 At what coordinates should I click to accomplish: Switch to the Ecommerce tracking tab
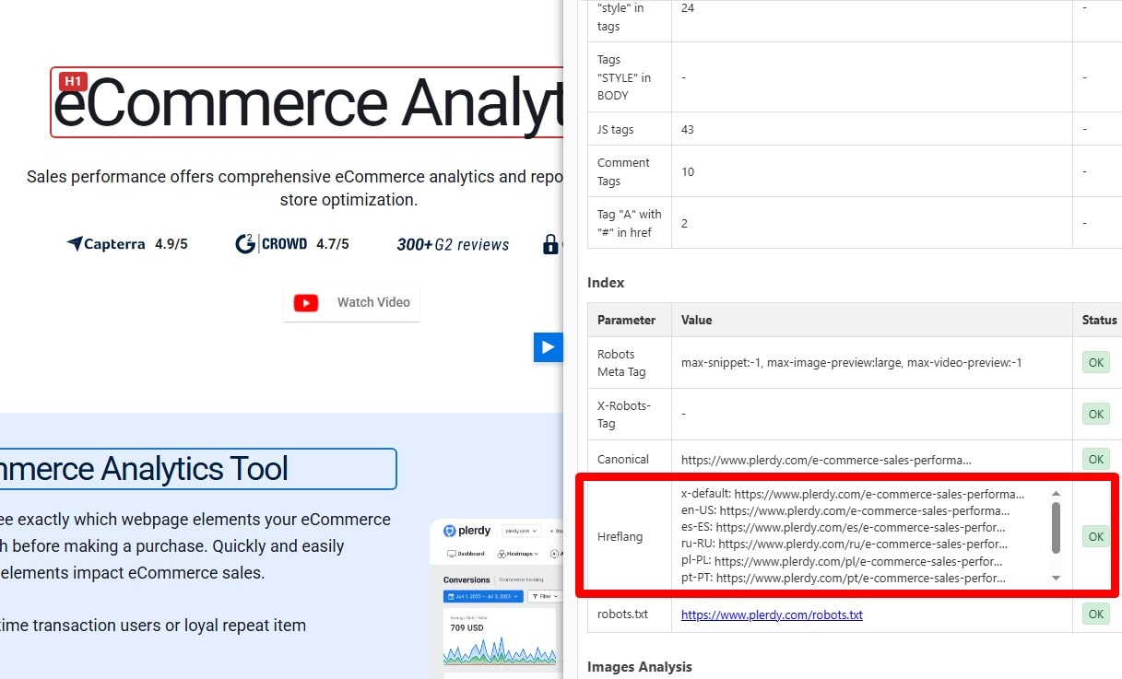pyautogui.click(x=521, y=579)
